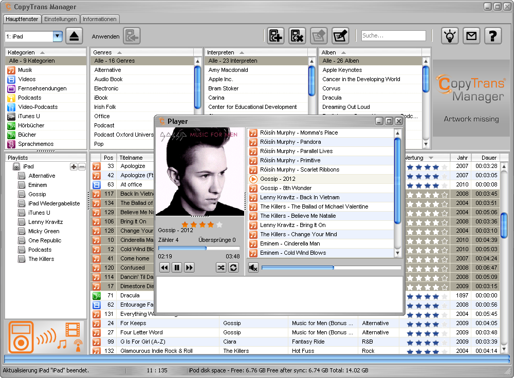Open help with the question mark icon
This screenshot has height=378, width=514.
pyautogui.click(x=493, y=36)
